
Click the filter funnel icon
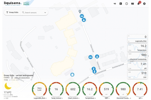coord(7,12)
